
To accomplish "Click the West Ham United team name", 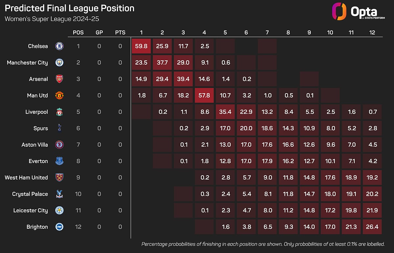I will point(26,178).
